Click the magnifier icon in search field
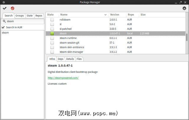Image resolution: width=189 pixels, height=120 pixels. coord(4,21)
